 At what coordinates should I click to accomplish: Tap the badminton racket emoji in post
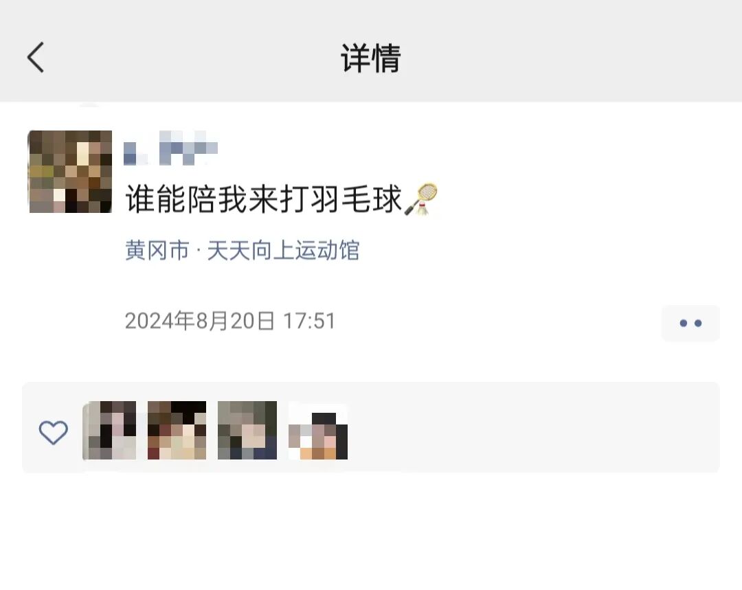420,199
